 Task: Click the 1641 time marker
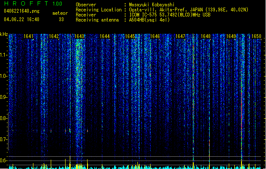coord(28,36)
